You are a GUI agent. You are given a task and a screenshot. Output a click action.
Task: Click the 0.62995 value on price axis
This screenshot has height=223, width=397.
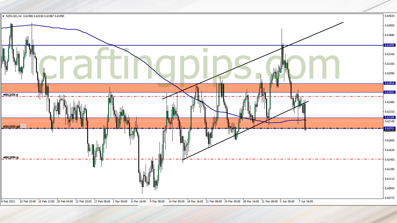[x=389, y=73]
